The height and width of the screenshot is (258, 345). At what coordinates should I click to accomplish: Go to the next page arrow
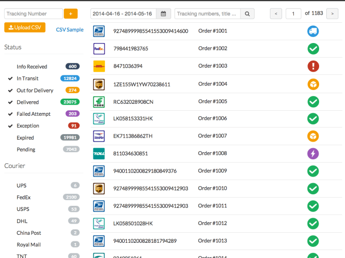tap(332, 14)
